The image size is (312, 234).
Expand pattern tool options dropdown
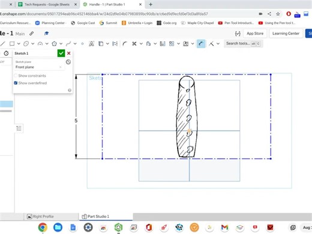(178, 43)
